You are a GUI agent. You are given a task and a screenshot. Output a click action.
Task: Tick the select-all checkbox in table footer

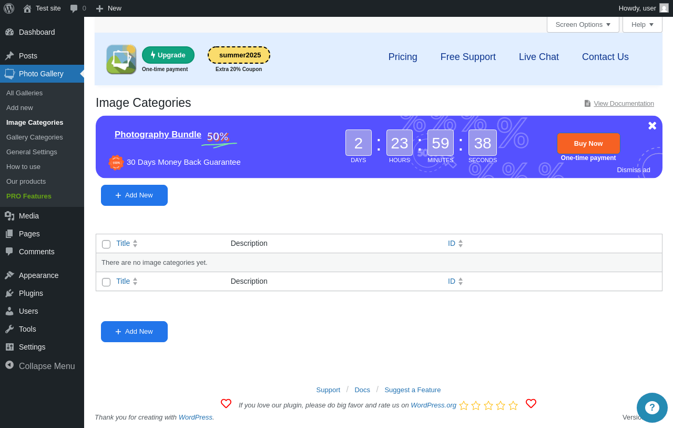click(x=106, y=282)
